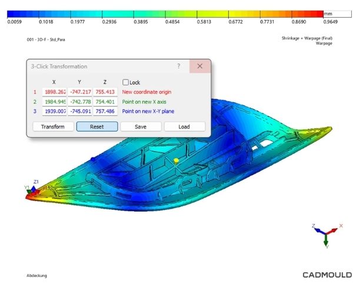Image resolution: width=353 pixels, height=294 pixels.
Task: Select the X-axis point field showing 1984.945
Action: [54, 102]
